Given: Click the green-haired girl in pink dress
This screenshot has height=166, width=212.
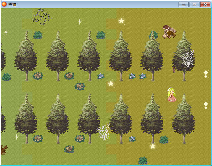Looking at the screenshot, I should 172,95.
